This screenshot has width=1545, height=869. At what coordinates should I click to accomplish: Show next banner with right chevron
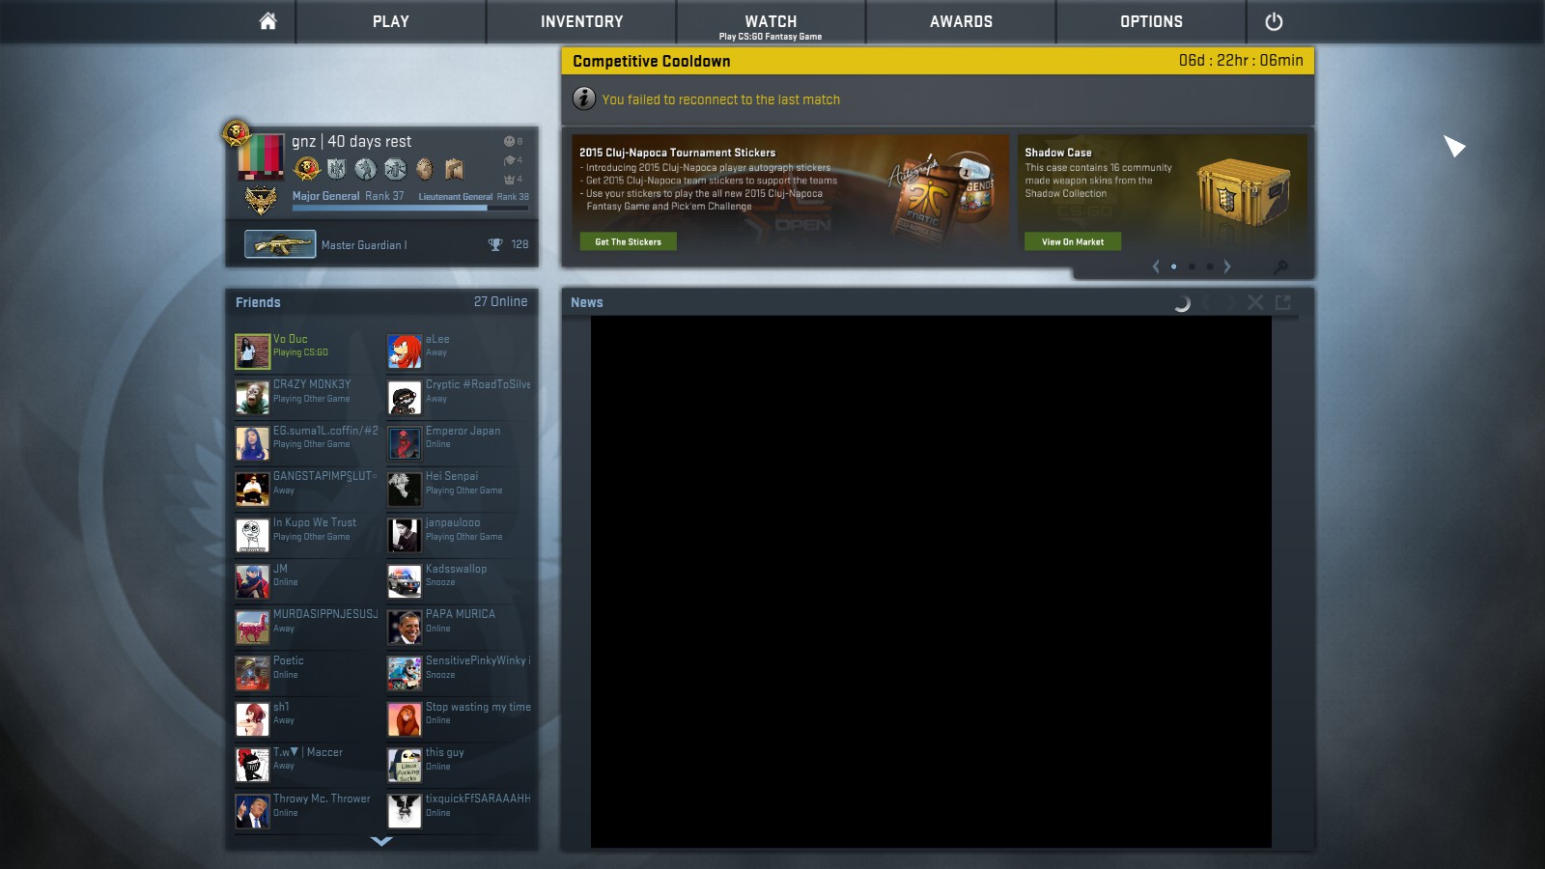[1227, 266]
